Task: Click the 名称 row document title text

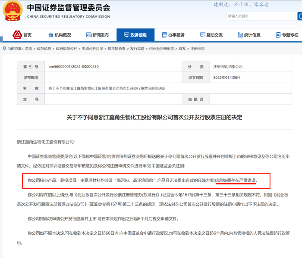Action: tap(107, 88)
